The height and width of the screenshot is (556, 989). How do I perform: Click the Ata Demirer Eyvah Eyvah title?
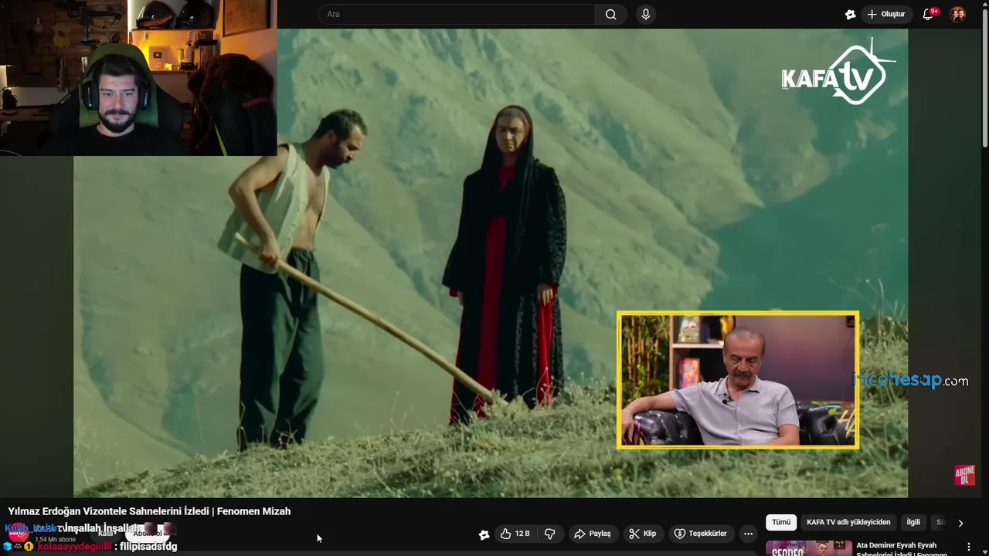coord(902,549)
